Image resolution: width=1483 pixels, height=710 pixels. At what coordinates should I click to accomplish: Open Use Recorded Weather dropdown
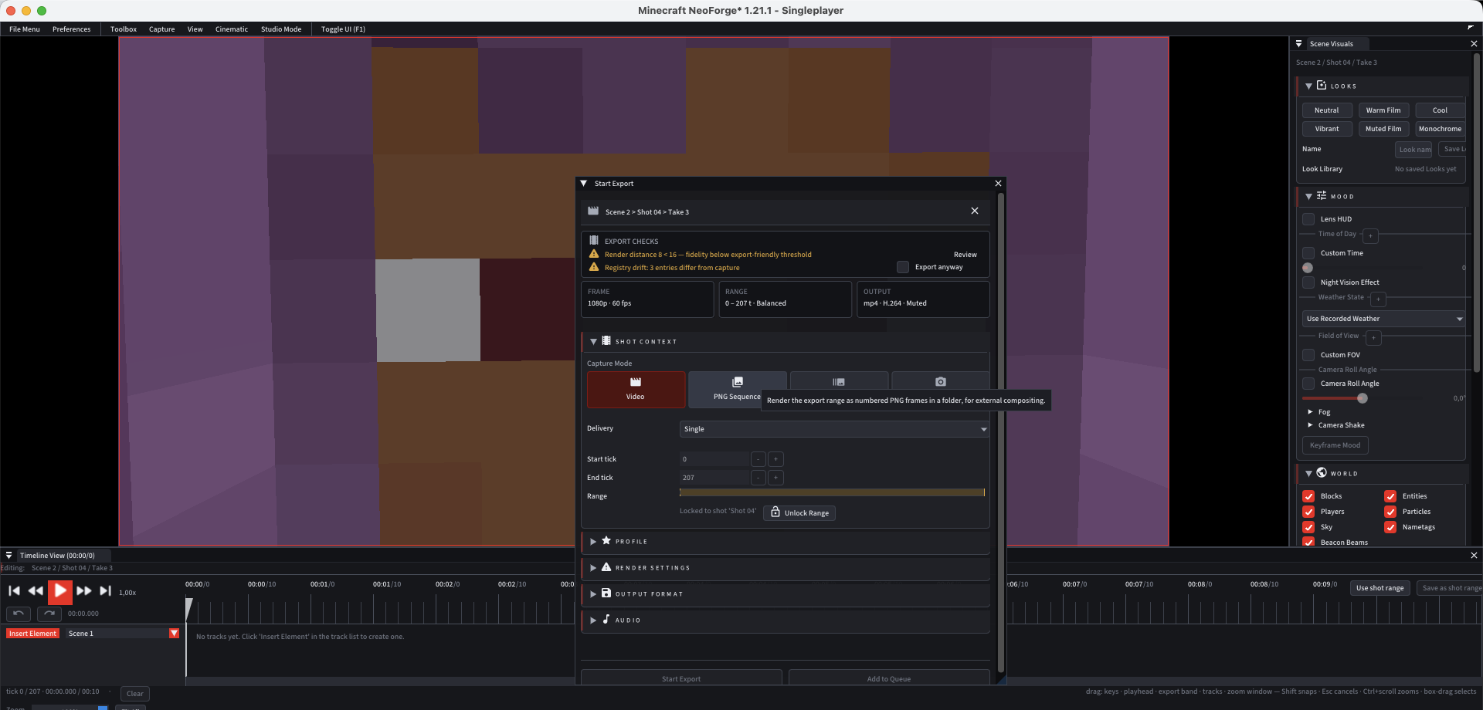(x=1383, y=319)
